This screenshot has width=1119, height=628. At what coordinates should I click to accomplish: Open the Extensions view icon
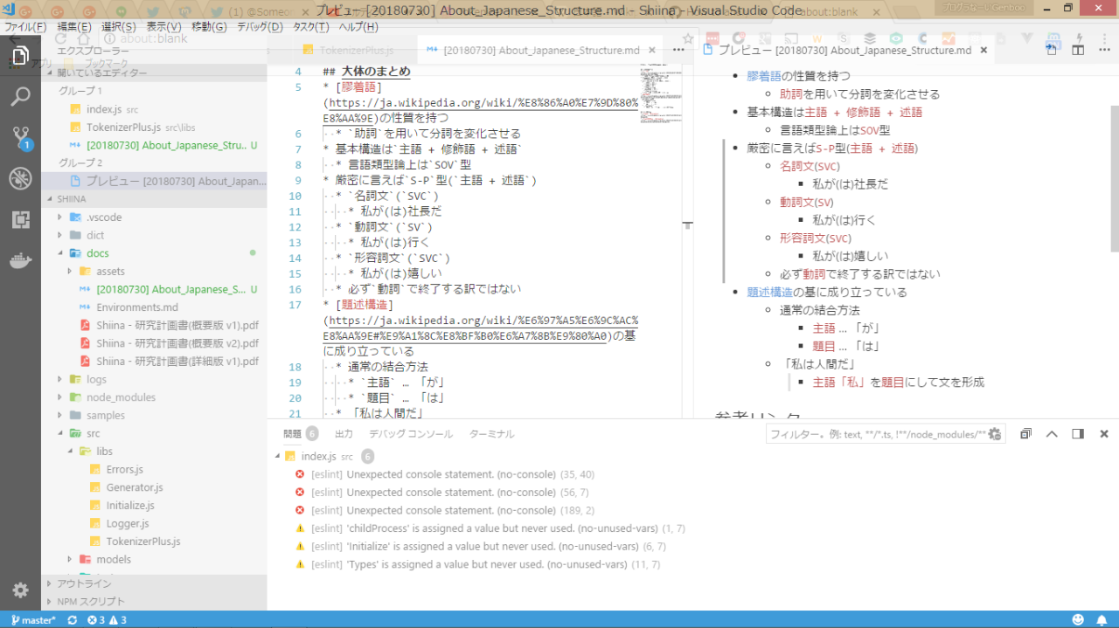(20, 220)
